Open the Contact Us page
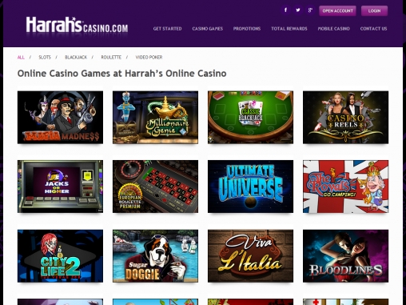Viewport: 406px width, 305px height. pyautogui.click(x=373, y=29)
